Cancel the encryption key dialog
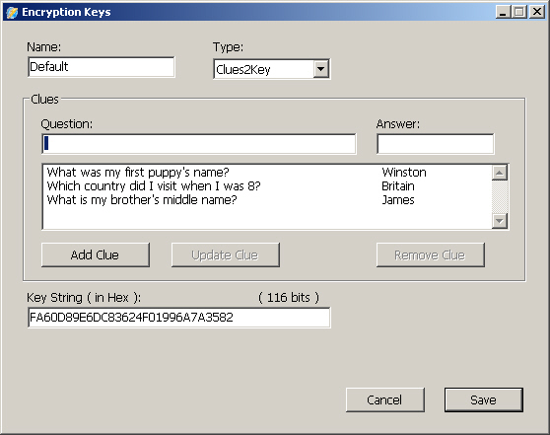 click(x=384, y=399)
